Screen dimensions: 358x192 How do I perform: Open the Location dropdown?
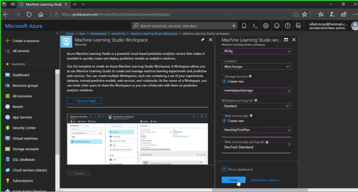tap(256, 67)
